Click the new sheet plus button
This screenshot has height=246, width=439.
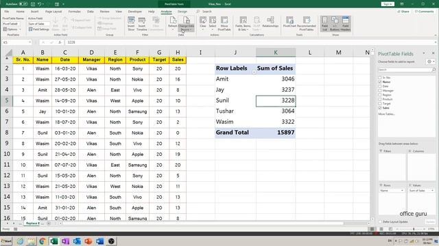tap(49, 223)
